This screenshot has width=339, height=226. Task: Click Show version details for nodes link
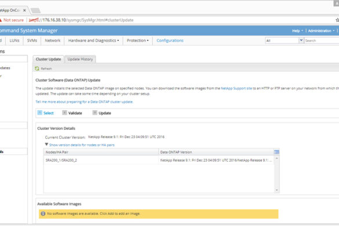tap(82, 145)
